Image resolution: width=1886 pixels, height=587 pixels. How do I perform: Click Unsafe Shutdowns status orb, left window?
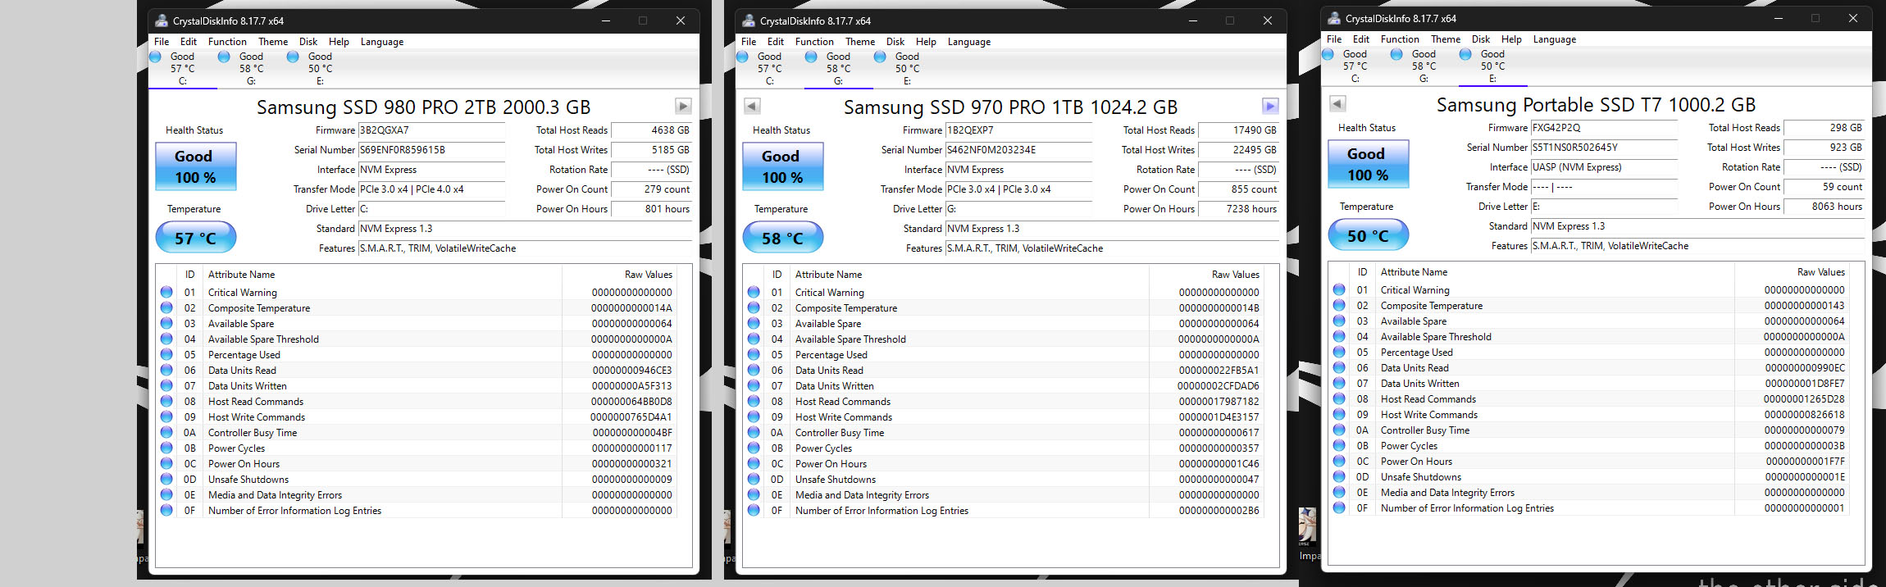166,479
